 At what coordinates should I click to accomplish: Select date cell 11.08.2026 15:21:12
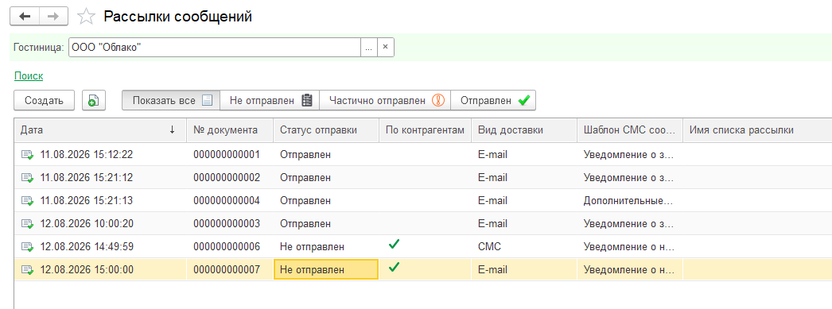[x=87, y=178]
